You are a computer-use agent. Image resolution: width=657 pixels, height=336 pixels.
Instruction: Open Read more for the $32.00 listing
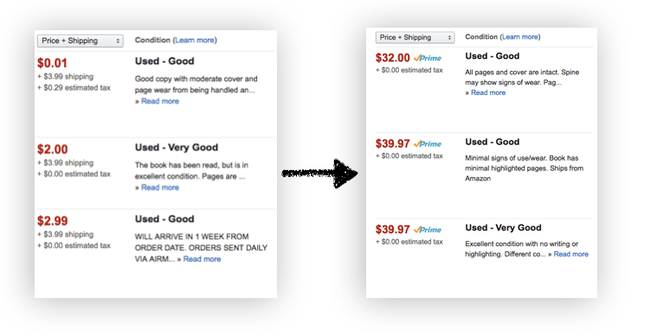click(488, 92)
